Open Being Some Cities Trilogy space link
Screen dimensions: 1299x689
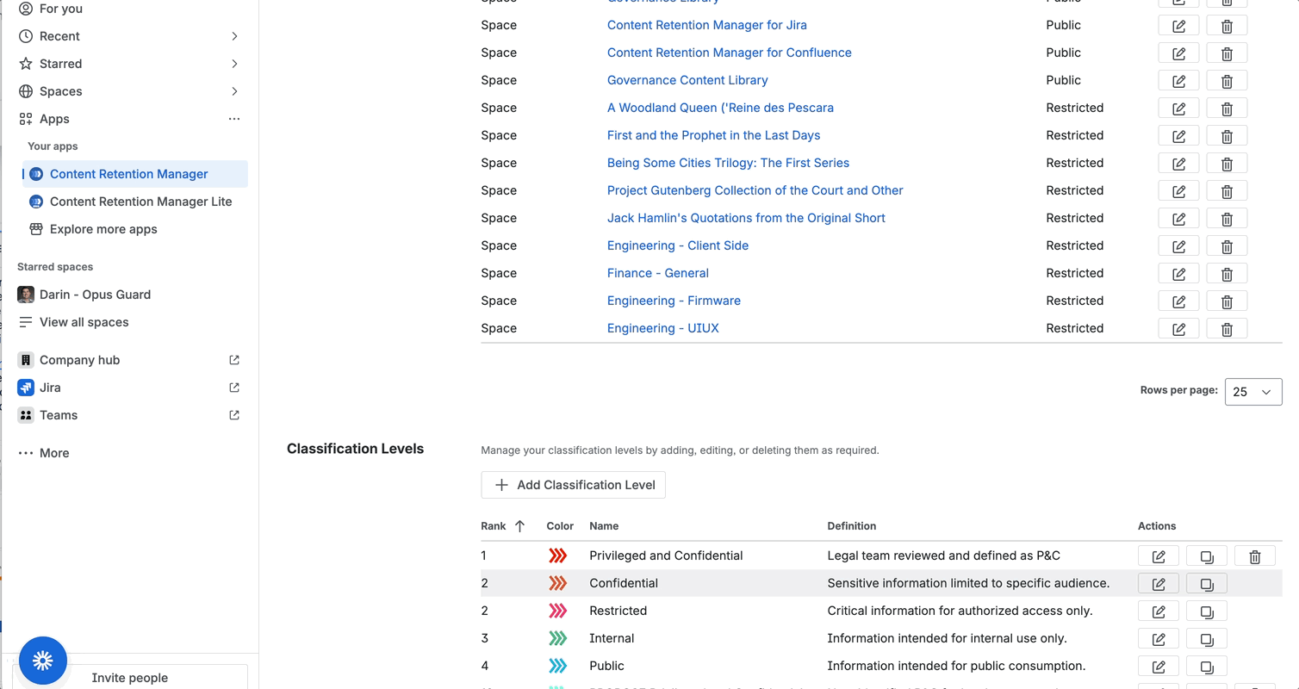[x=728, y=163]
